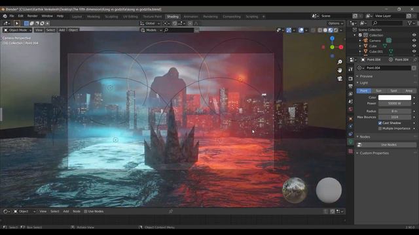This screenshot has height=235, width=419.
Task: Open the green Light Data properties tab
Action: (x=351, y=142)
